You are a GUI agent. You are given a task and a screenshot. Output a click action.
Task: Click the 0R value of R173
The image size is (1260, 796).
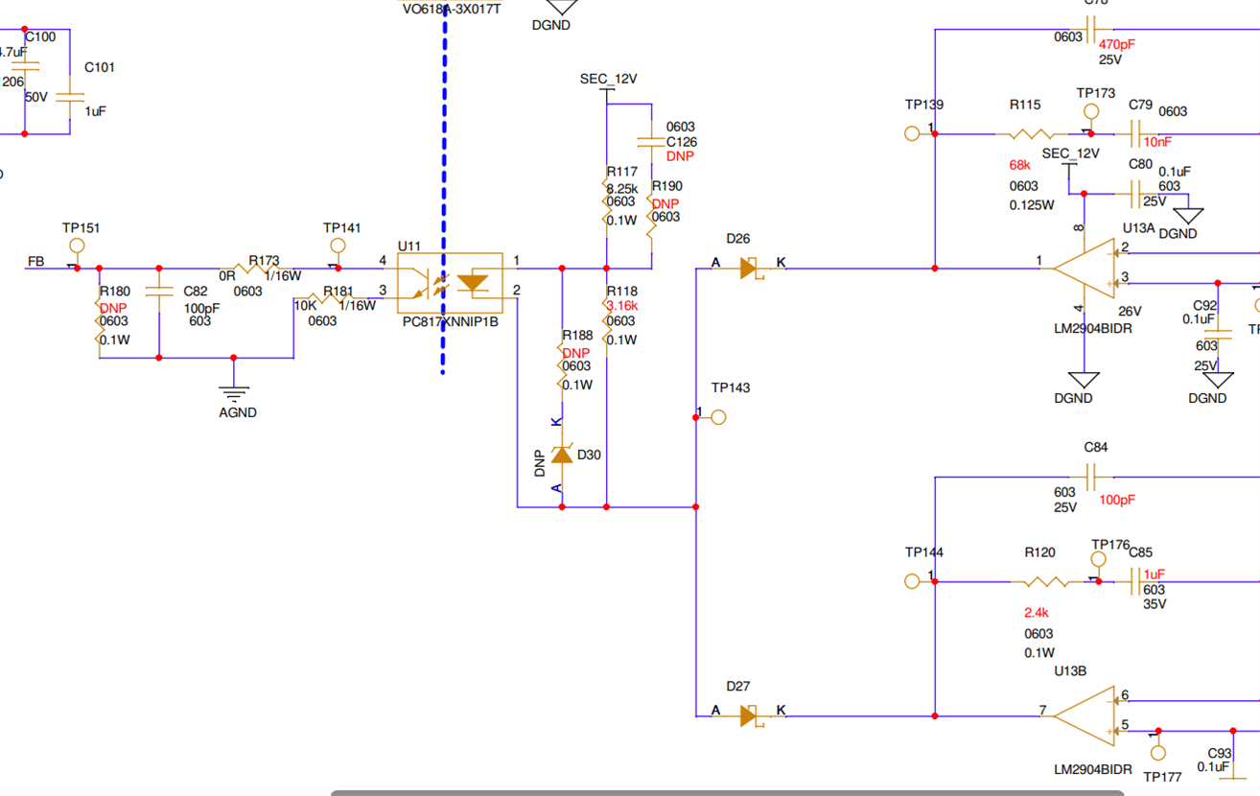tap(226, 275)
